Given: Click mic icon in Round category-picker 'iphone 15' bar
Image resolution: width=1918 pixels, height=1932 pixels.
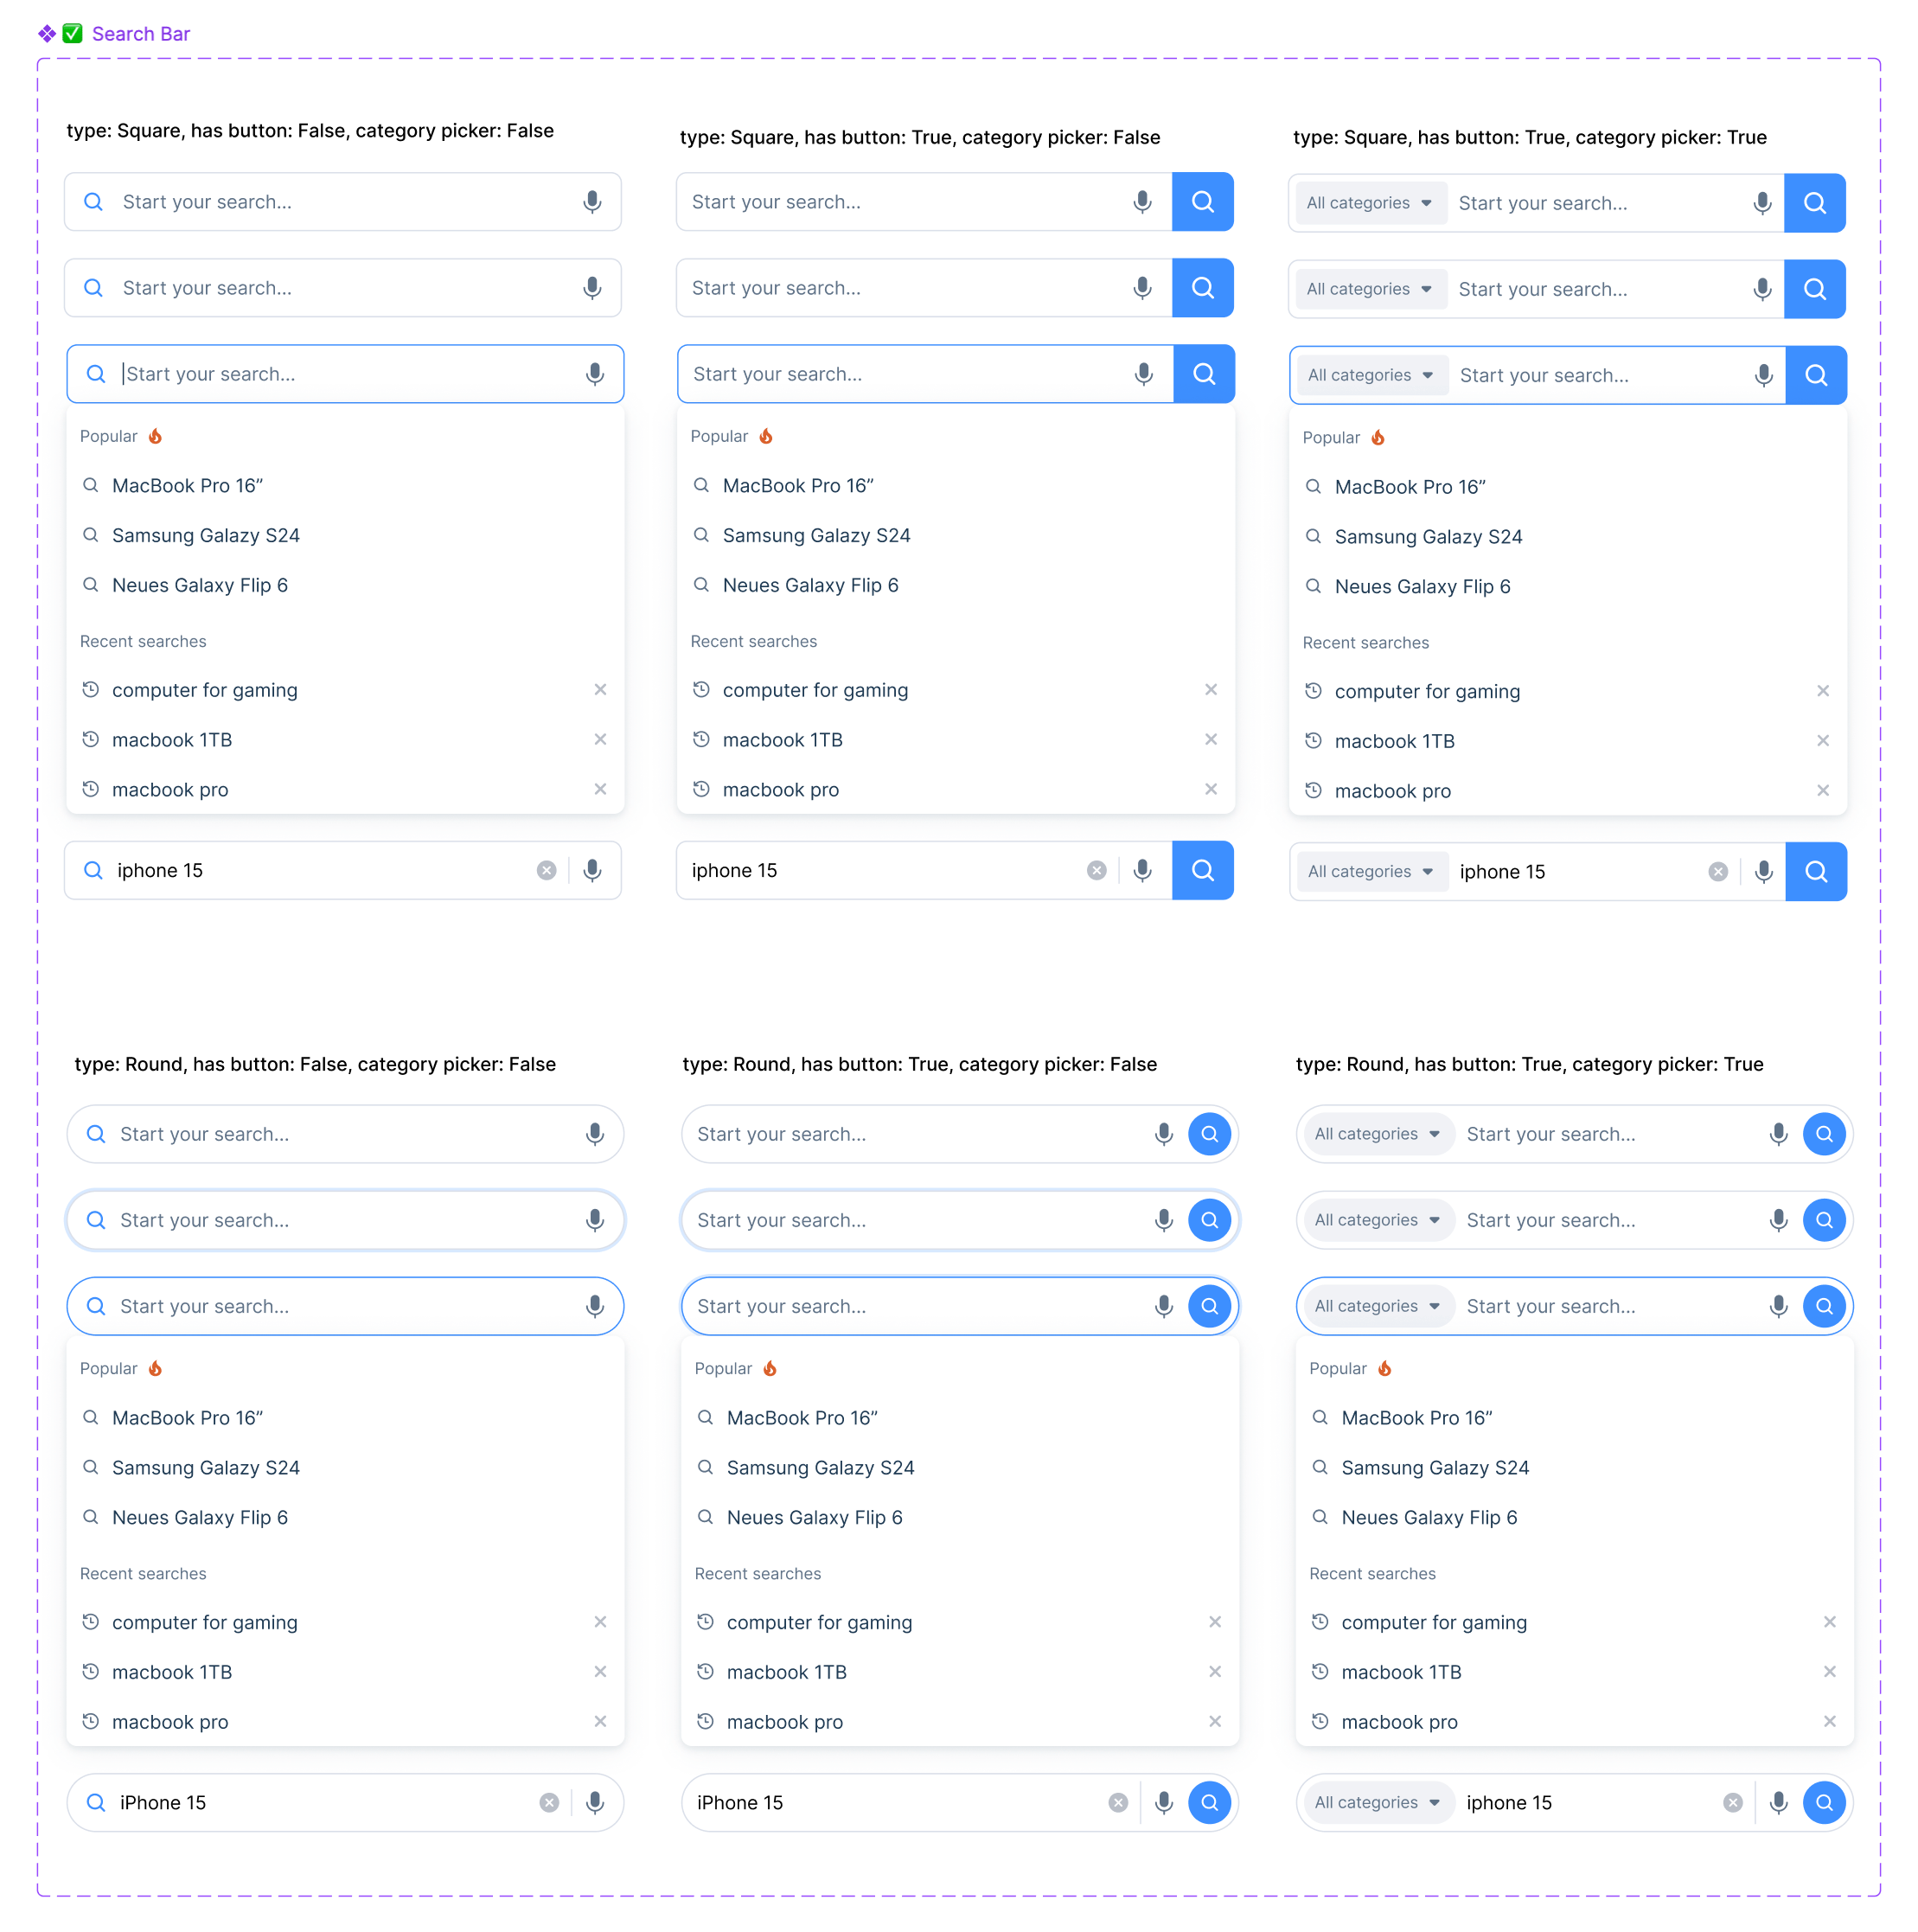Looking at the screenshot, I should (x=1778, y=1802).
